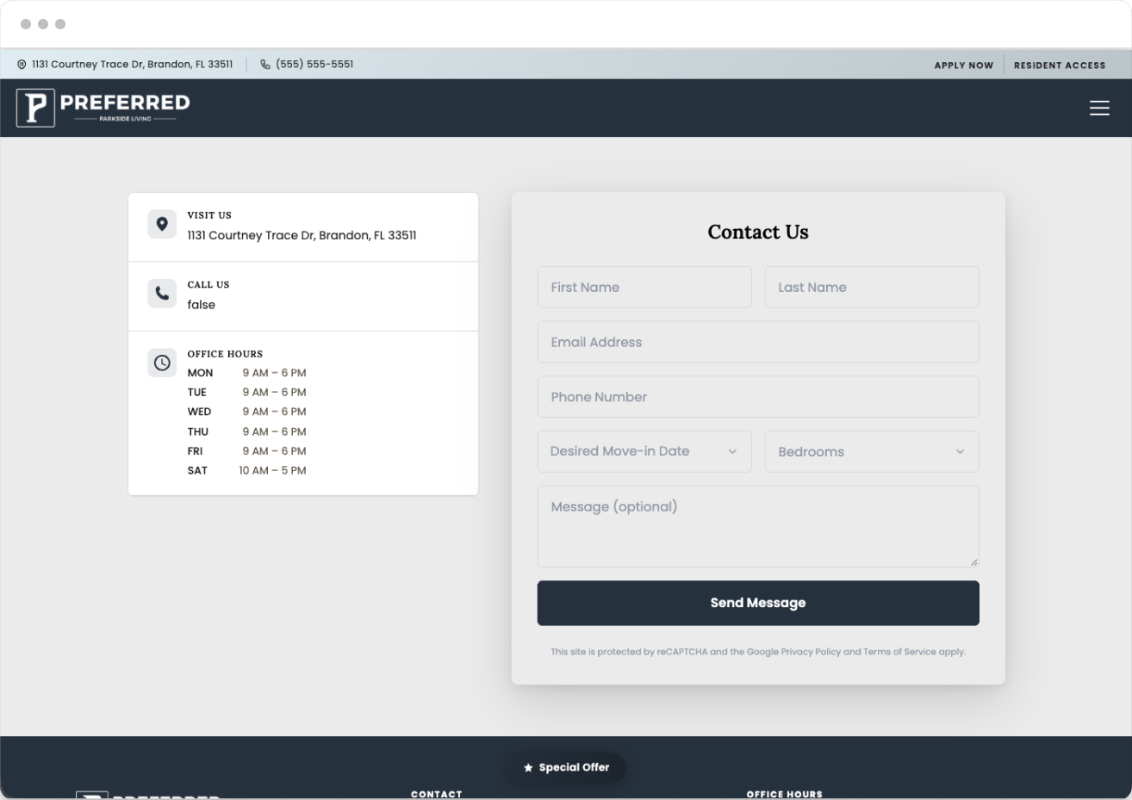Viewport: 1132px width, 800px height.
Task: Click the Contact Us heading
Action: click(x=758, y=232)
